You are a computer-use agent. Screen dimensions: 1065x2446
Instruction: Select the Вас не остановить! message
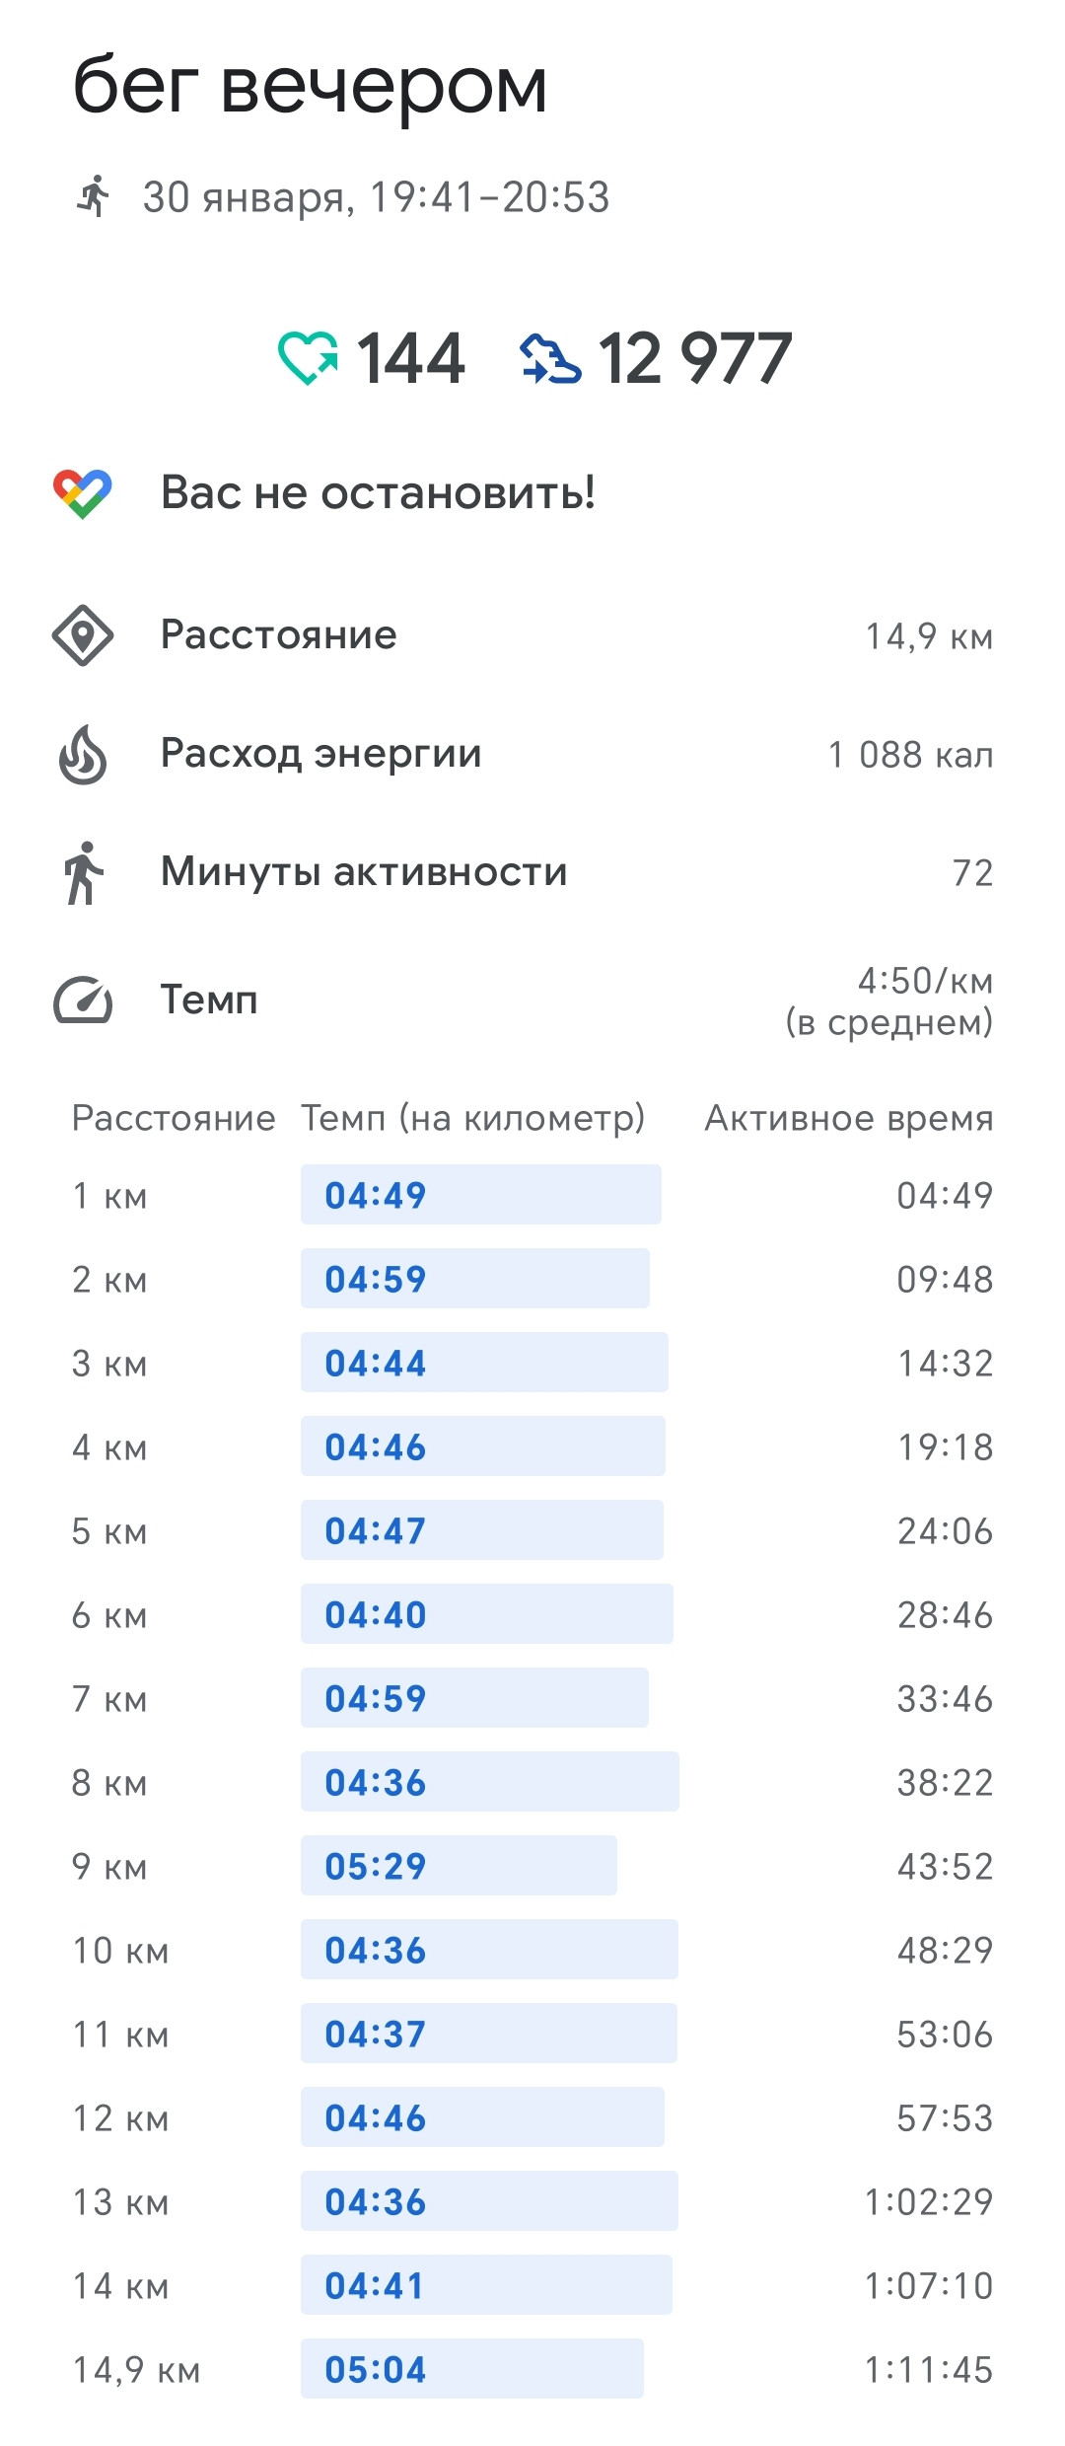click(378, 491)
